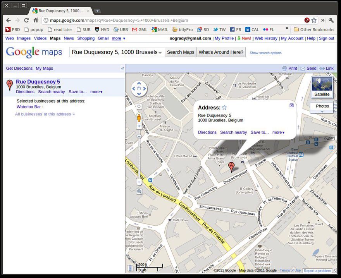Click the Search Maps button
This screenshot has width=341, height=278.
181,52
